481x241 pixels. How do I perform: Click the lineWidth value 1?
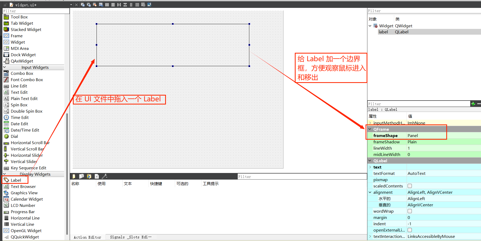point(444,148)
